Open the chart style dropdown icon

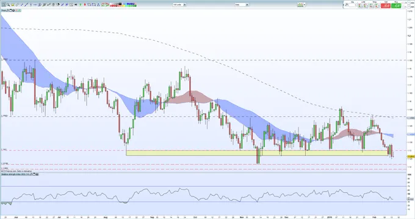click(301, 4)
